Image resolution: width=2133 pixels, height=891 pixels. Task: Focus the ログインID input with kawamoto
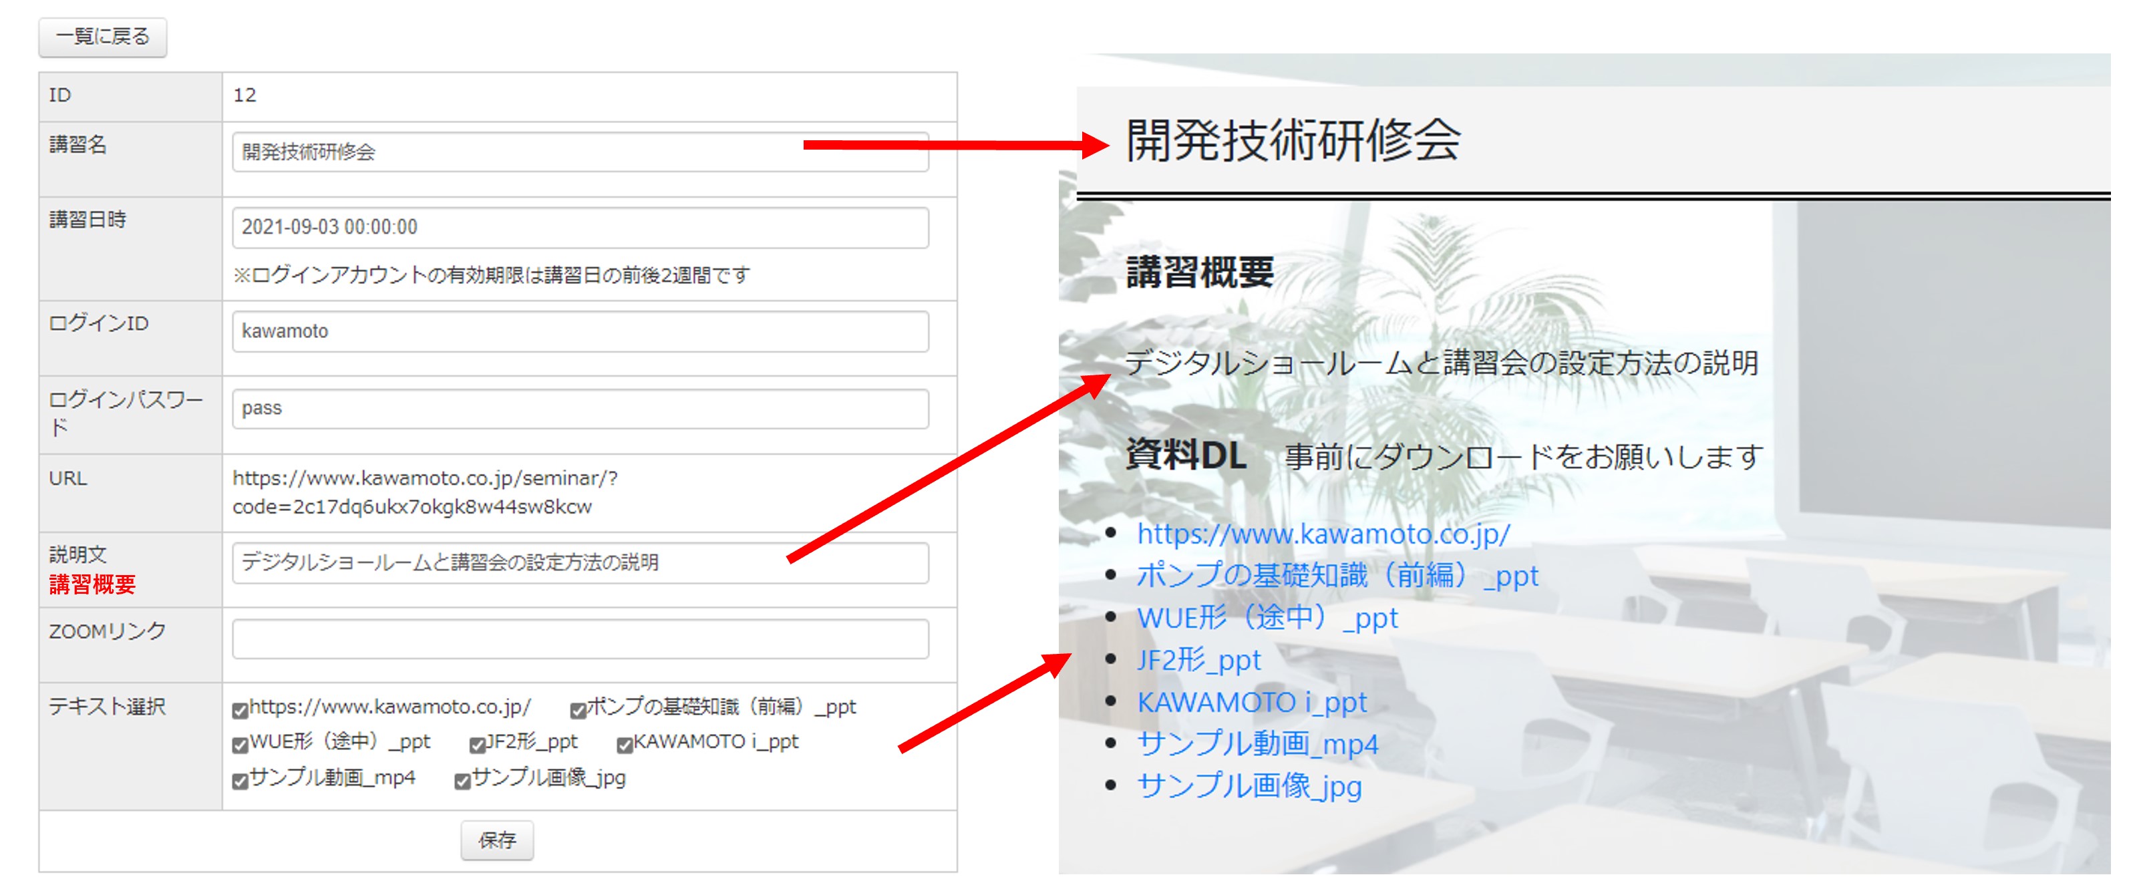pyautogui.click(x=580, y=331)
